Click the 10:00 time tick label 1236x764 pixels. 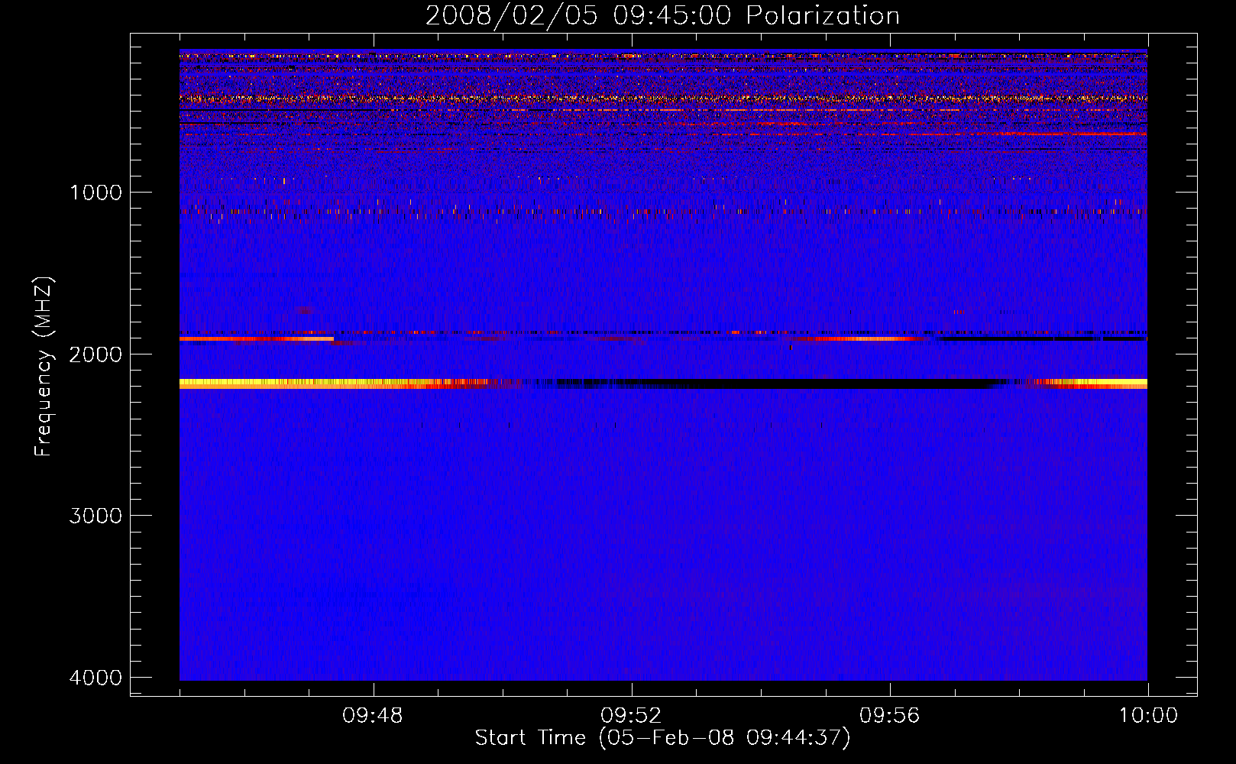click(x=1148, y=716)
